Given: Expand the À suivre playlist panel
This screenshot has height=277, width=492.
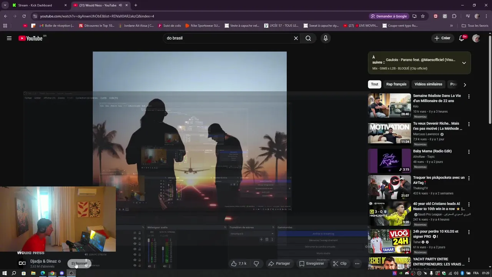Looking at the screenshot, I should tap(464, 63).
